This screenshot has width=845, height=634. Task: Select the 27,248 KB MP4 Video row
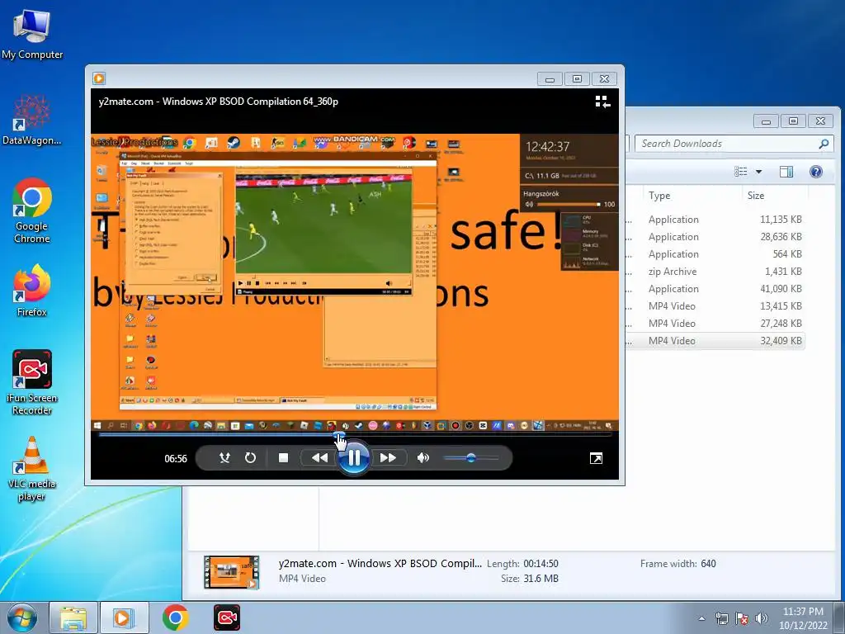tap(715, 324)
